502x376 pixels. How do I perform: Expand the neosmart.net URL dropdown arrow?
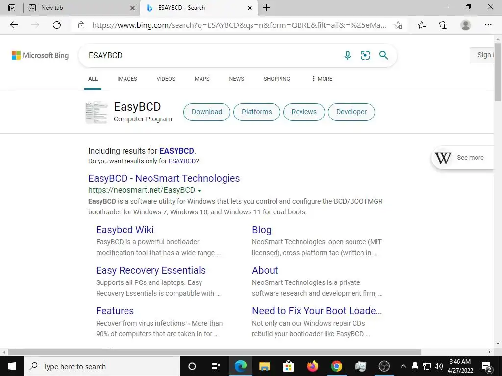(x=199, y=190)
